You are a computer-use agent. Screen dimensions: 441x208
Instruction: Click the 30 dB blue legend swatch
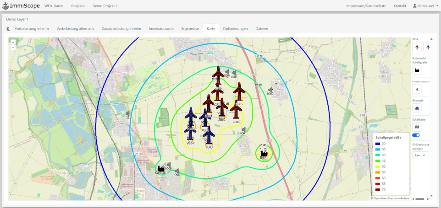click(x=378, y=144)
